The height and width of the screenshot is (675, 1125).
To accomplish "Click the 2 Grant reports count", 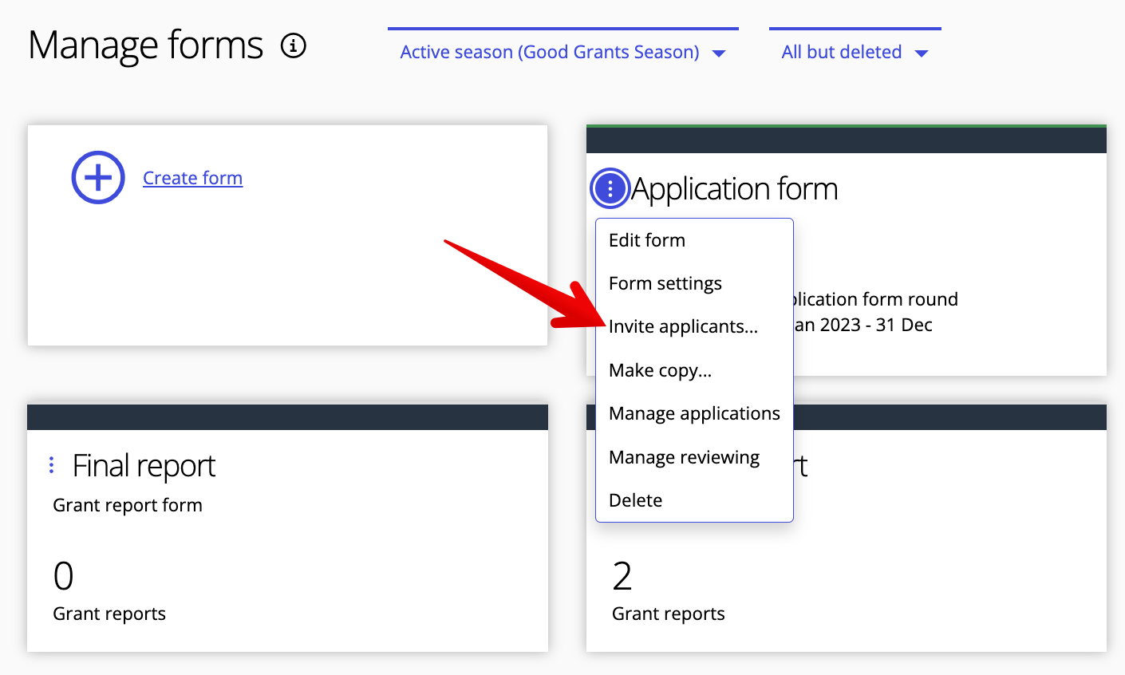I will tap(622, 576).
